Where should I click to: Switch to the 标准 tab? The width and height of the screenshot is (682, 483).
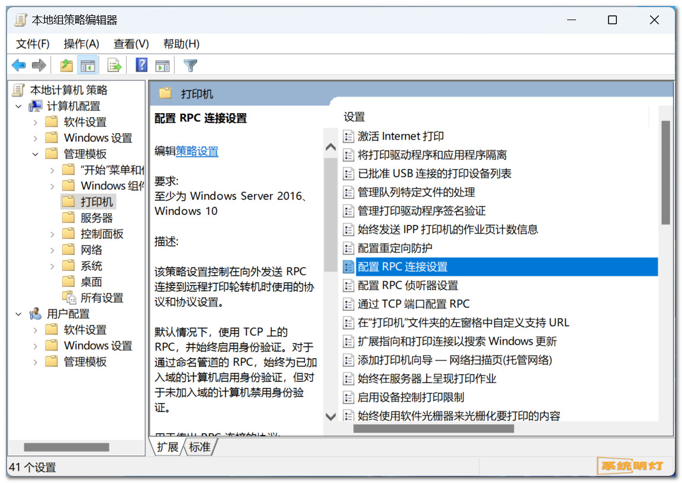point(200,447)
